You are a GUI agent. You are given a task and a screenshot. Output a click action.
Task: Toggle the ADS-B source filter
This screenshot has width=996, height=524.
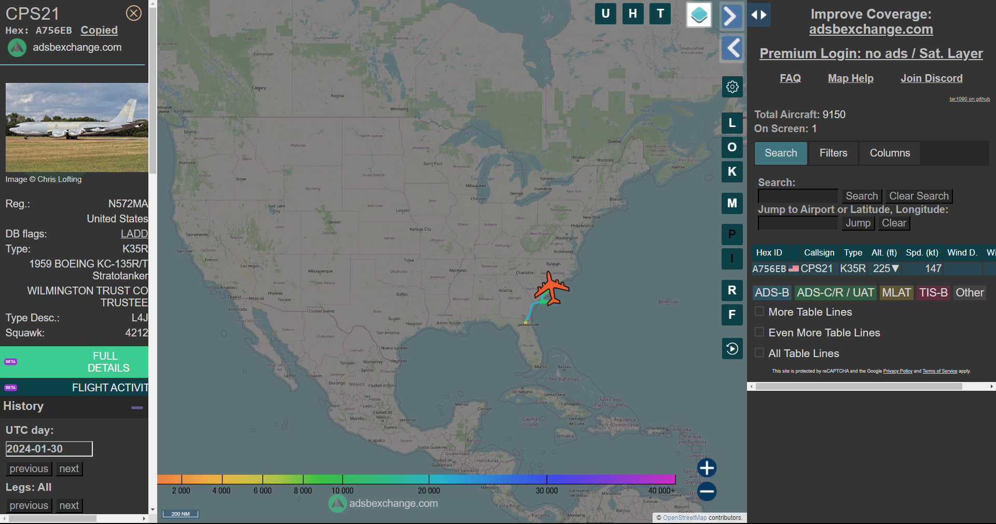pos(772,293)
